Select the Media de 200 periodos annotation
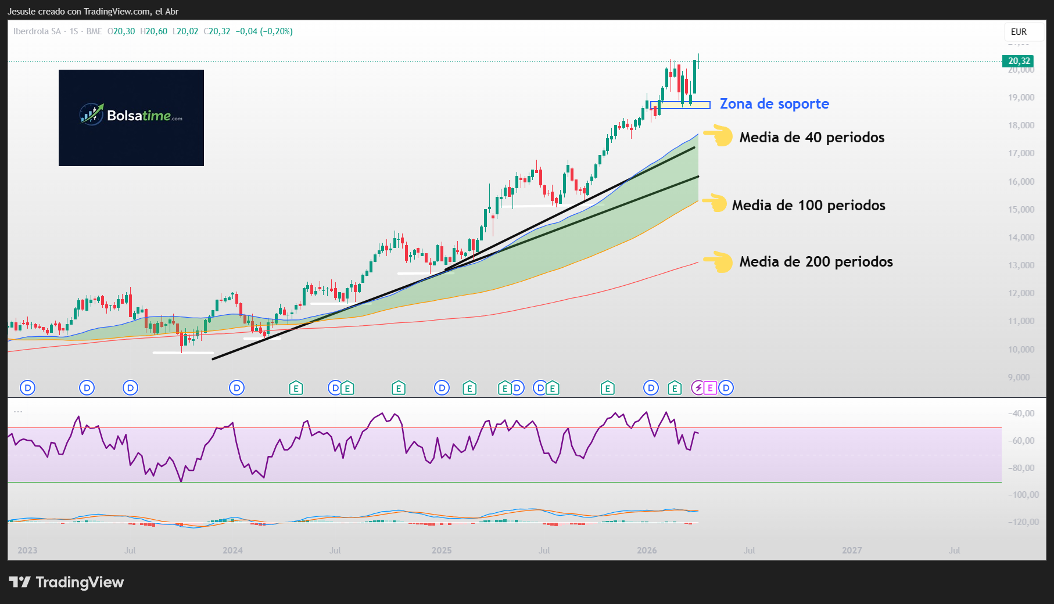Image resolution: width=1054 pixels, height=604 pixels. [x=816, y=262]
